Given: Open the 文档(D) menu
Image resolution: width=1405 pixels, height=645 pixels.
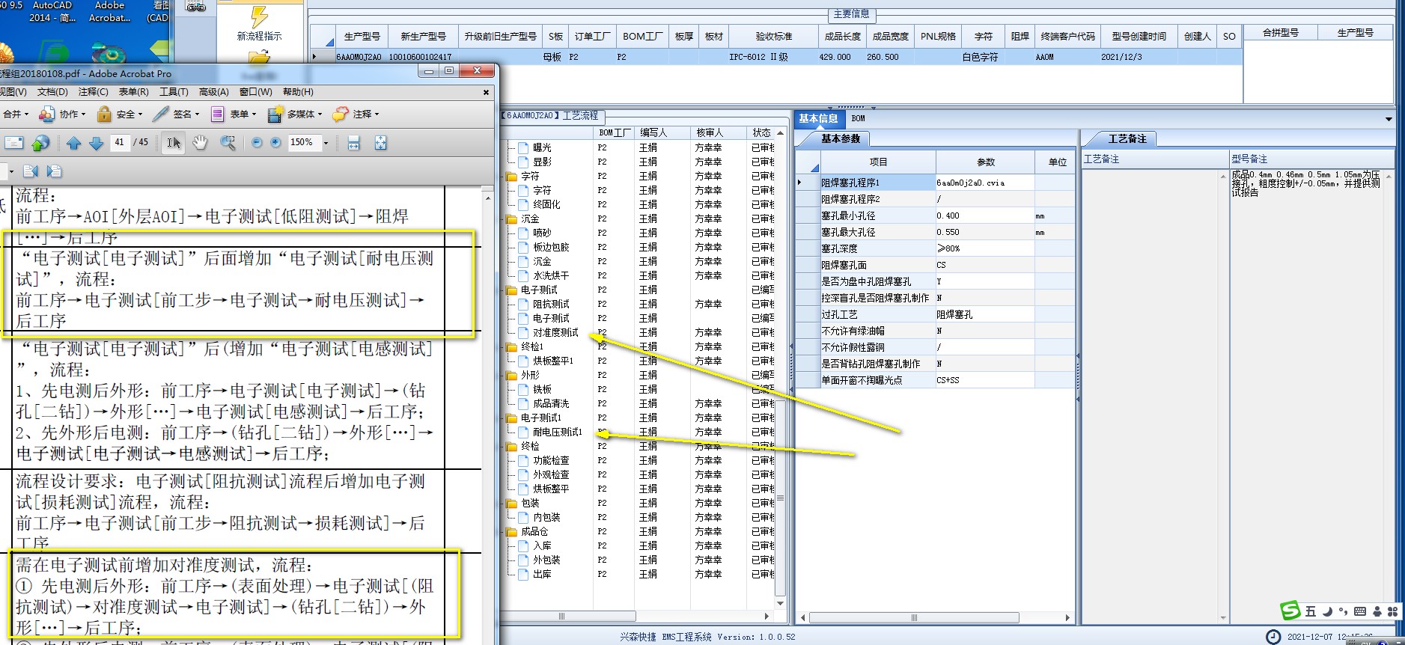Looking at the screenshot, I should [x=52, y=92].
